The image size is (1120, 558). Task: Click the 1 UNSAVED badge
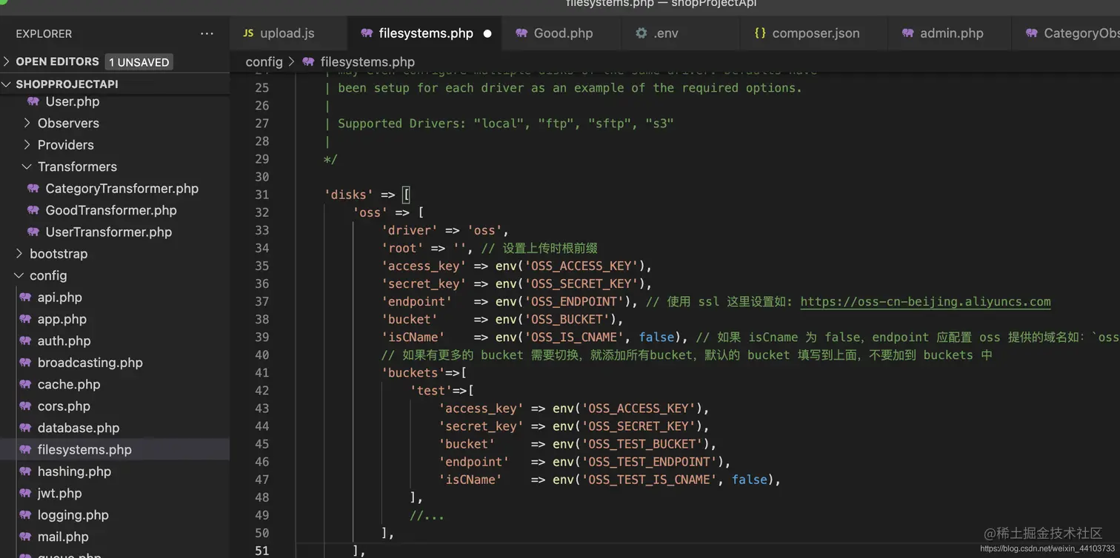tap(139, 62)
